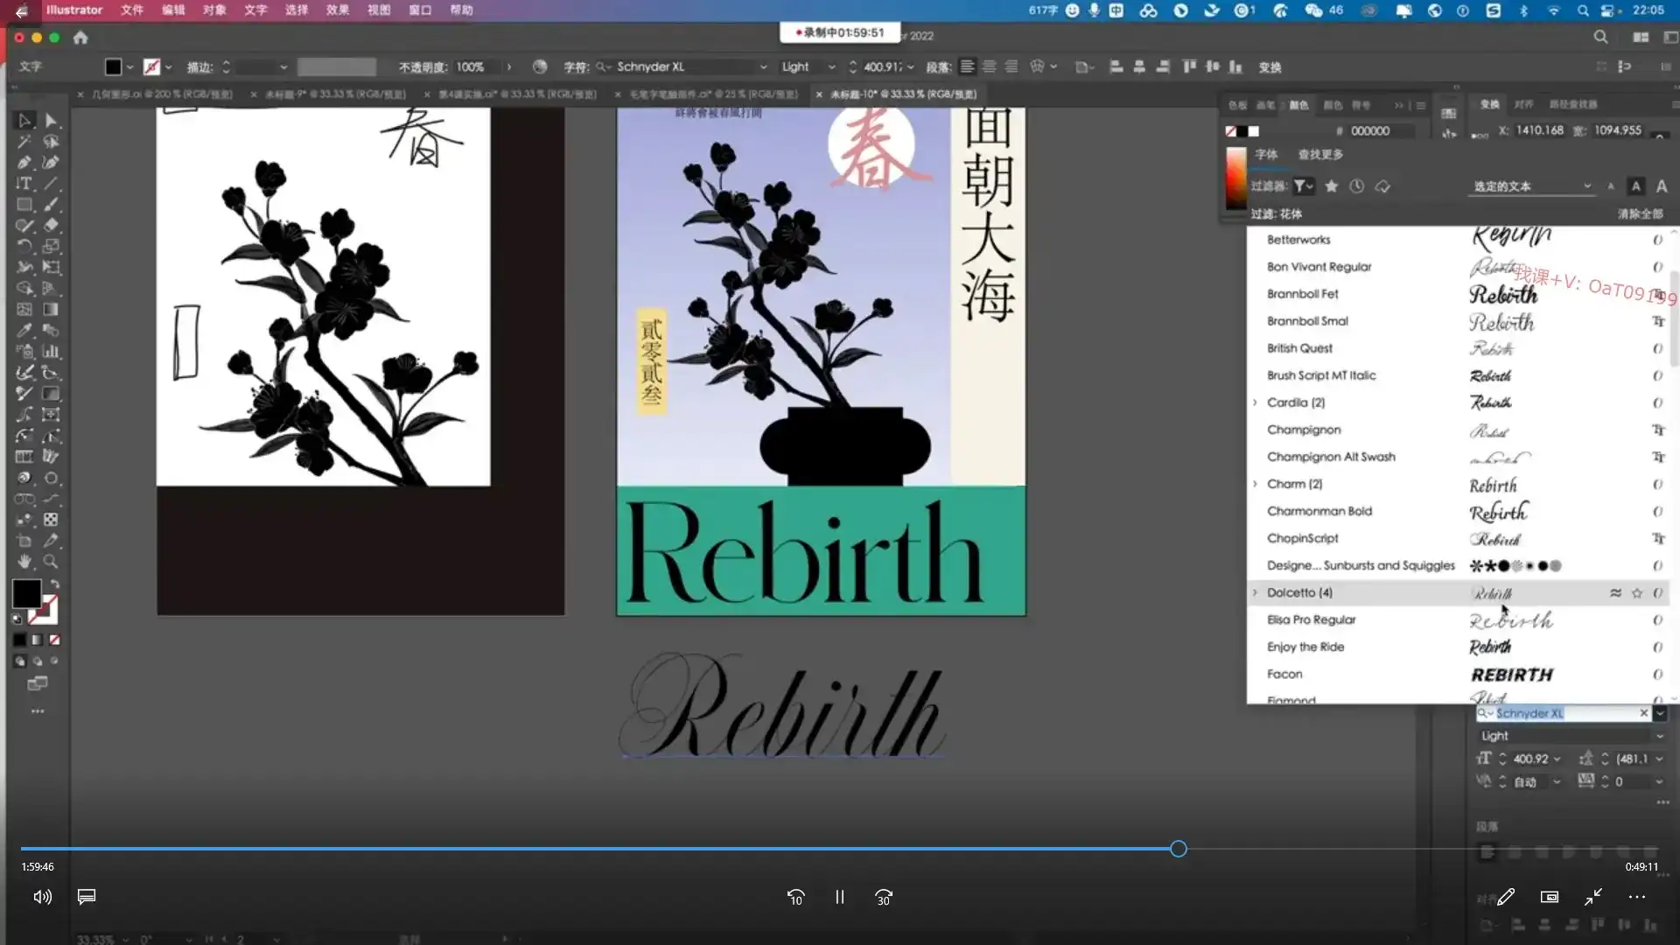Click the star filter icon in the font panel
Viewport: 1680px width, 945px height.
pos(1332,186)
